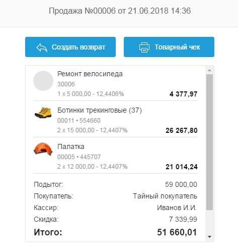Image resolution: width=238 pixels, height=249 pixels.
Task: Click the Тайный покупатель customer name
Action: (x=165, y=196)
